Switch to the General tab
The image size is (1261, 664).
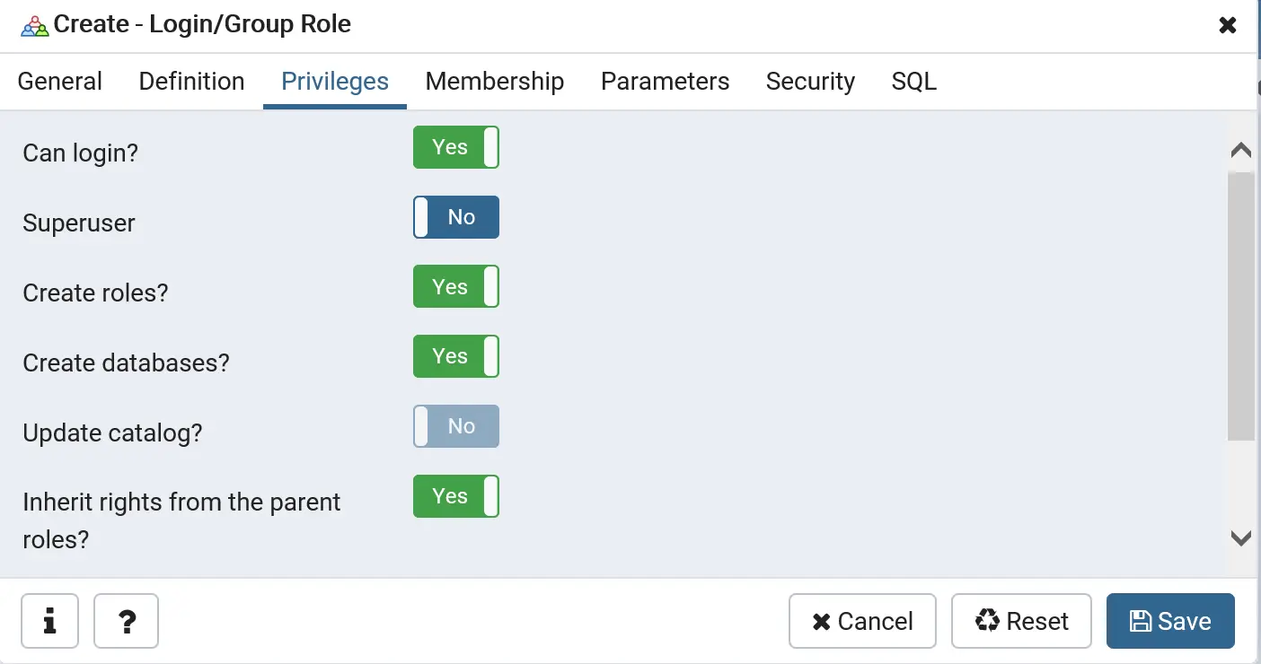60,82
